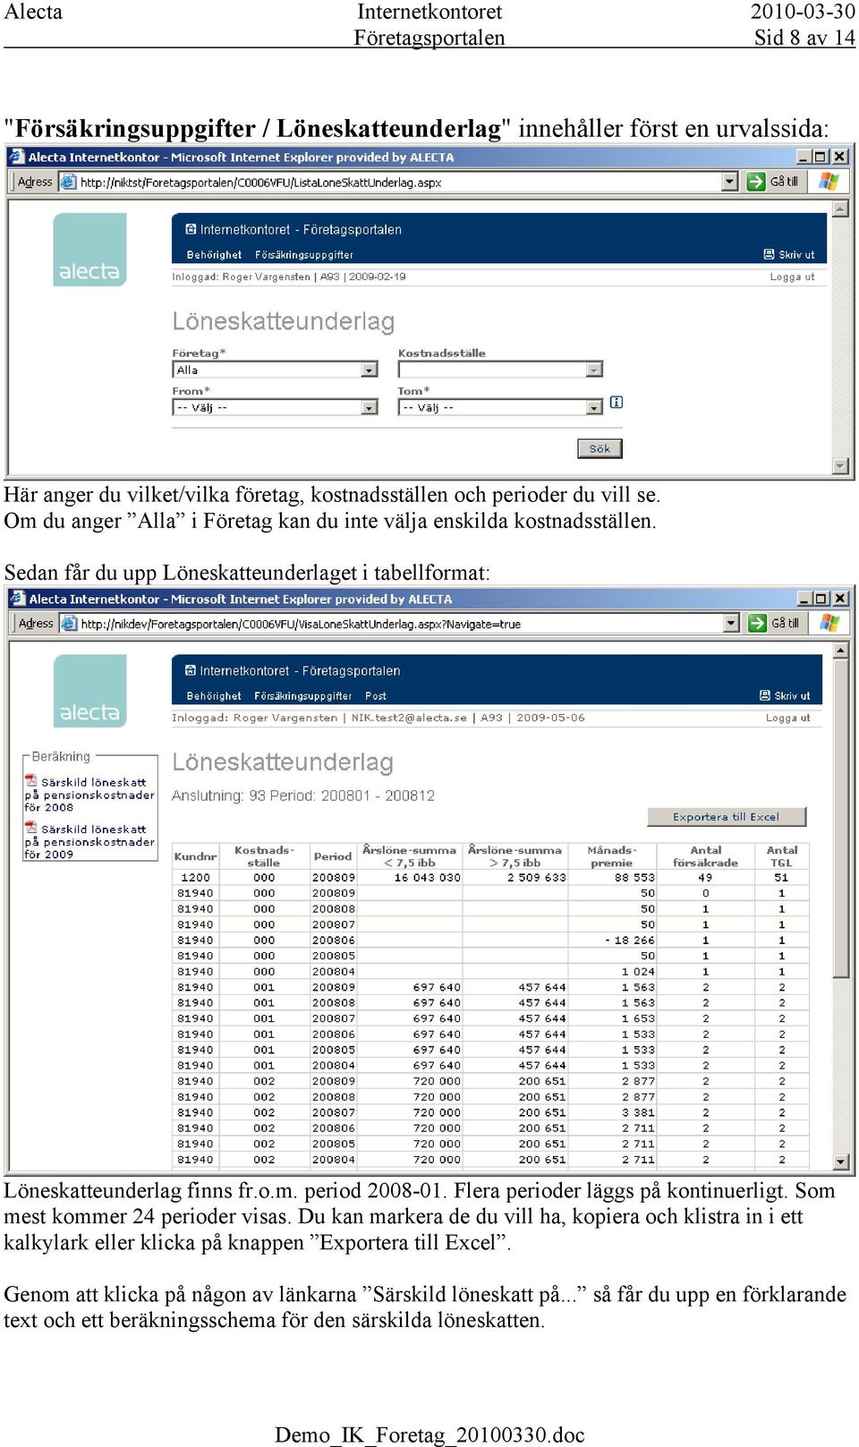859x1447 pixels.
Task: Select the premium value 88 553
Action: point(634,878)
